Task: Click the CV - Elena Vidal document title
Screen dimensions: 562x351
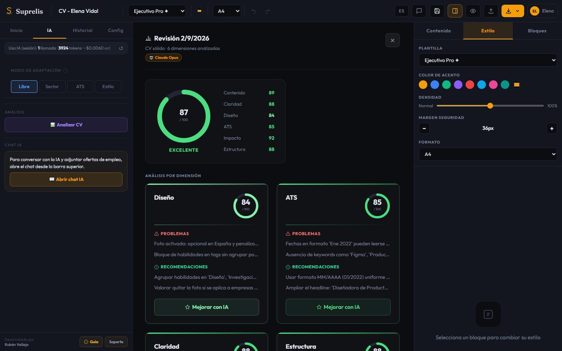Action: (x=78, y=11)
